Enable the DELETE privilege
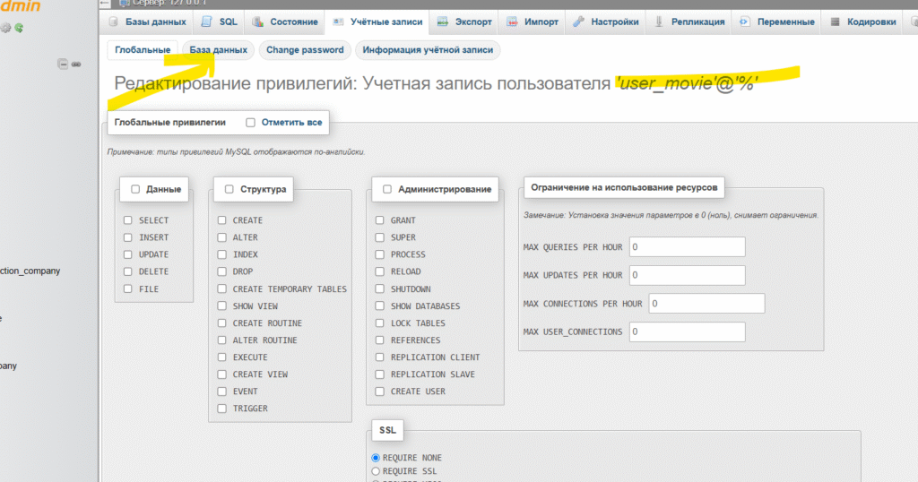Image resolution: width=918 pixels, height=482 pixels. [127, 271]
